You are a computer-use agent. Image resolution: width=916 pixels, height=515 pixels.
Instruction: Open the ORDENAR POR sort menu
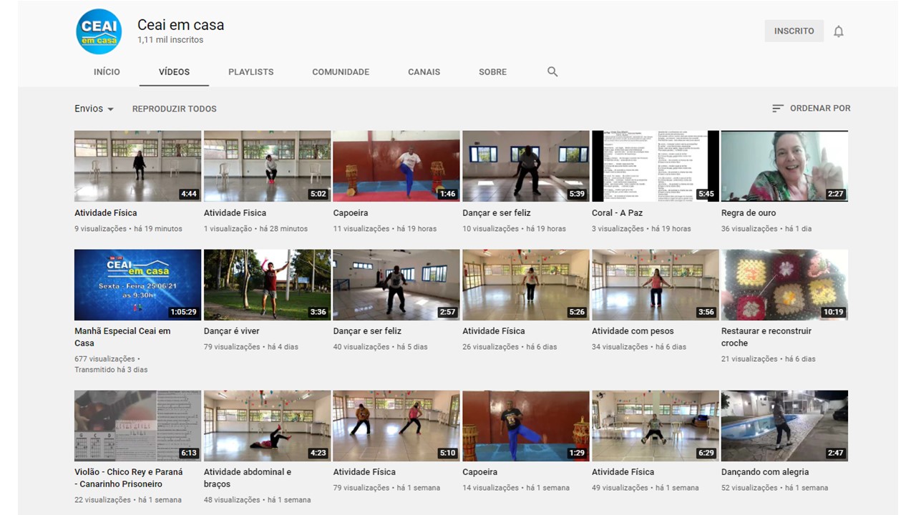pyautogui.click(x=812, y=108)
